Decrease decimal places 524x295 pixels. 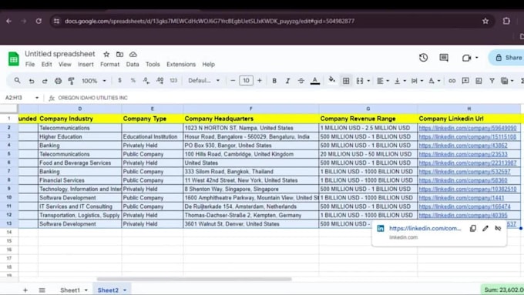click(x=146, y=81)
